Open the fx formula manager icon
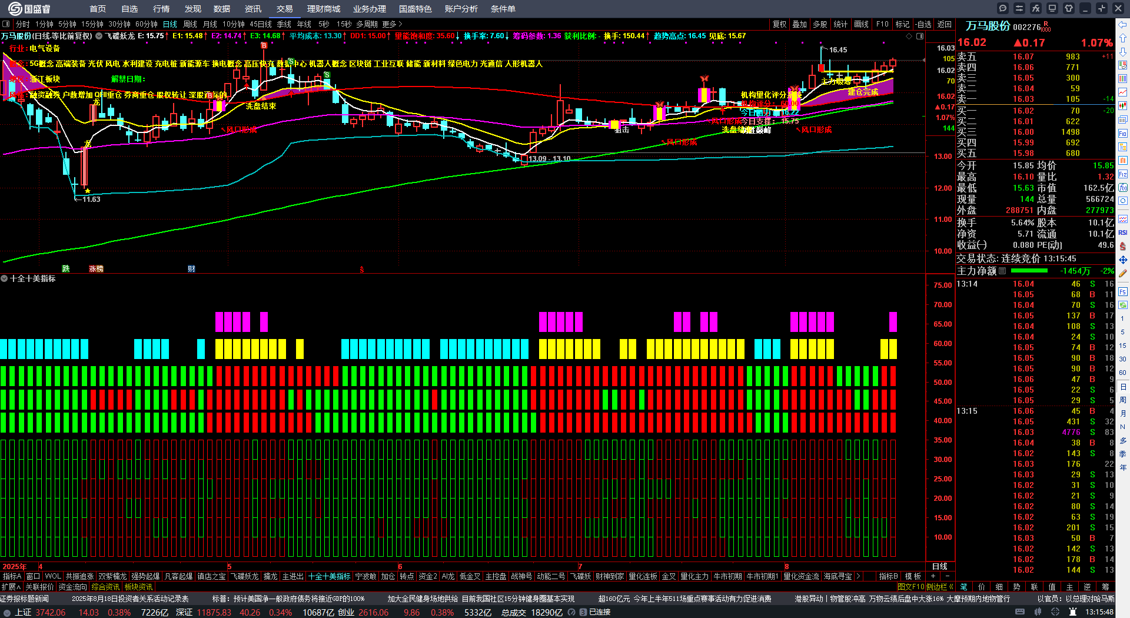The height and width of the screenshot is (618, 1130). point(1036,8)
